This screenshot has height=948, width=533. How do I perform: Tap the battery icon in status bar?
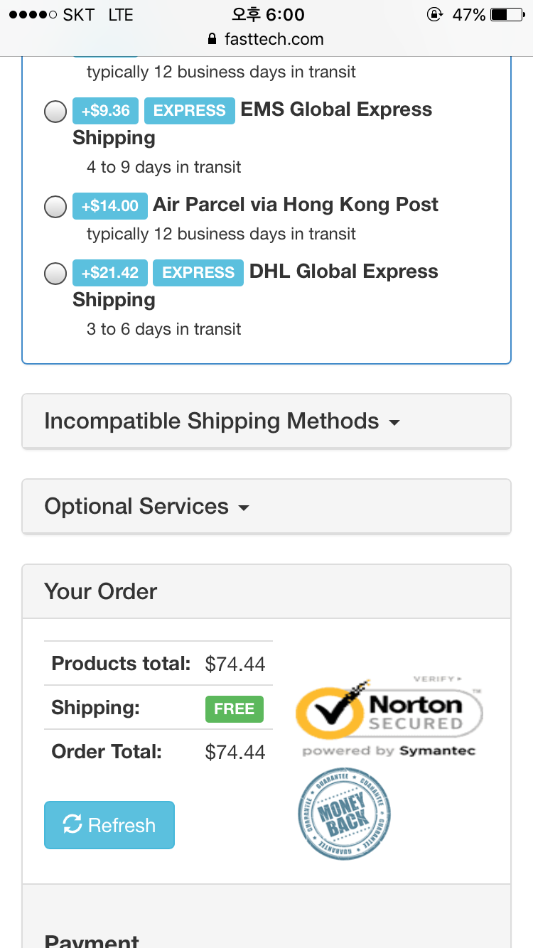pyautogui.click(x=507, y=15)
